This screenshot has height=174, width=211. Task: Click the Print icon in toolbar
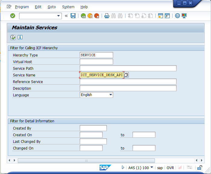107,16
